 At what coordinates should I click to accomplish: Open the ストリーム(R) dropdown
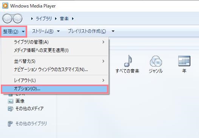[46, 31]
